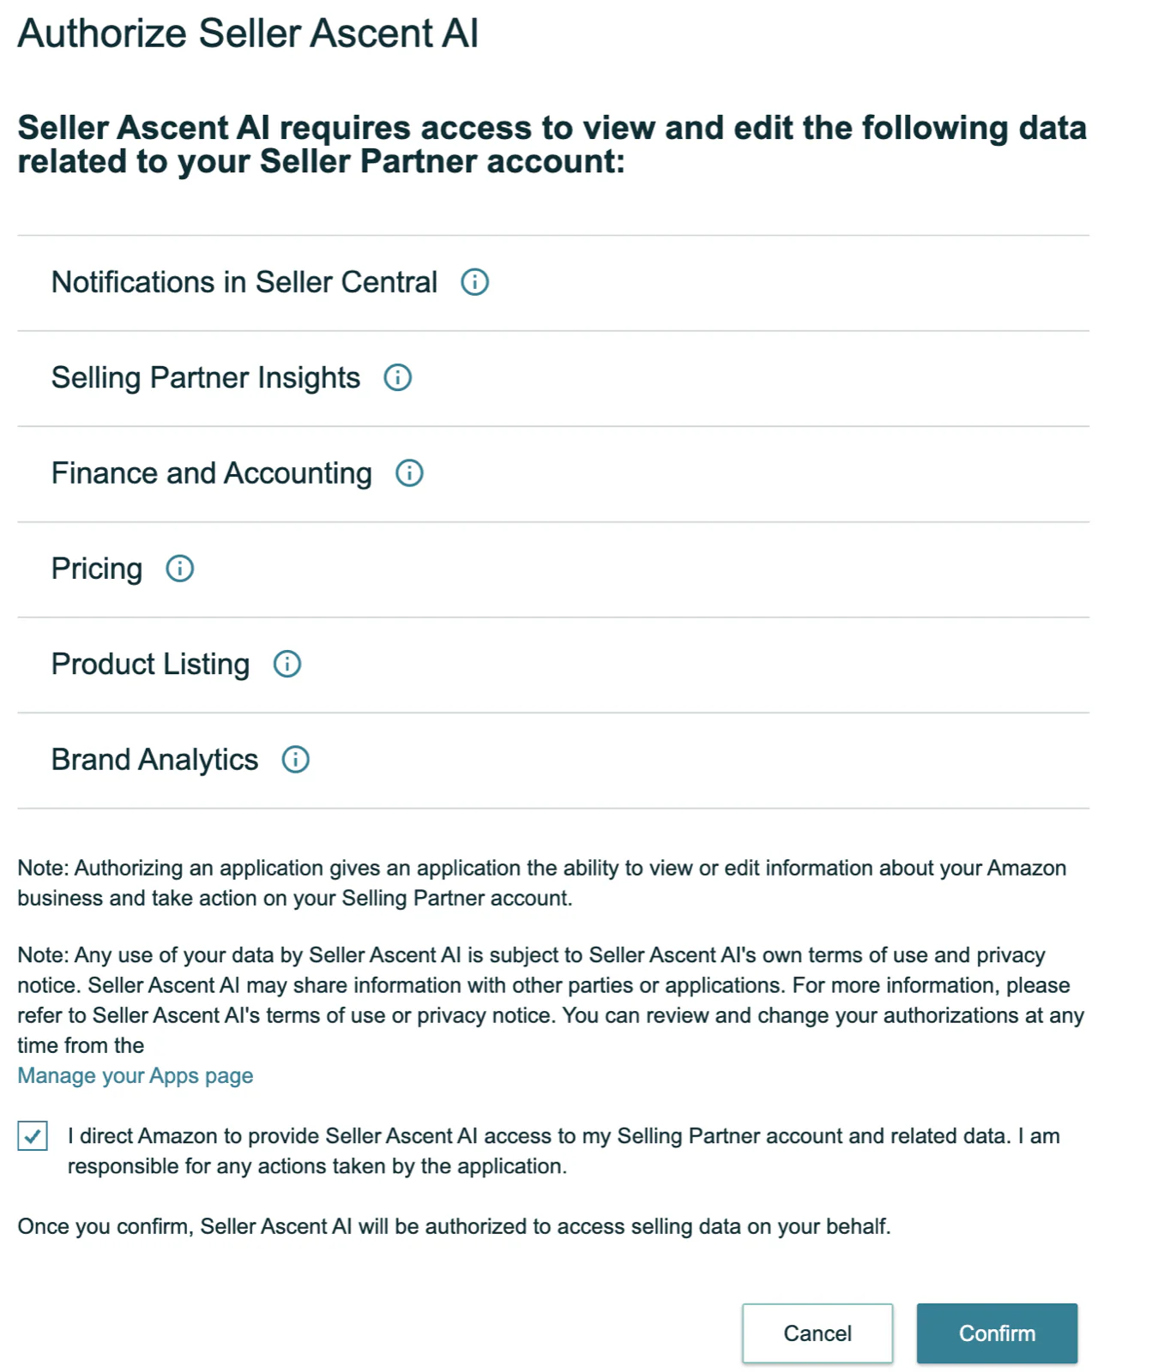The height and width of the screenshot is (1372, 1164).
Task: Open the Manage your Apps page link
Action: pos(134,1074)
